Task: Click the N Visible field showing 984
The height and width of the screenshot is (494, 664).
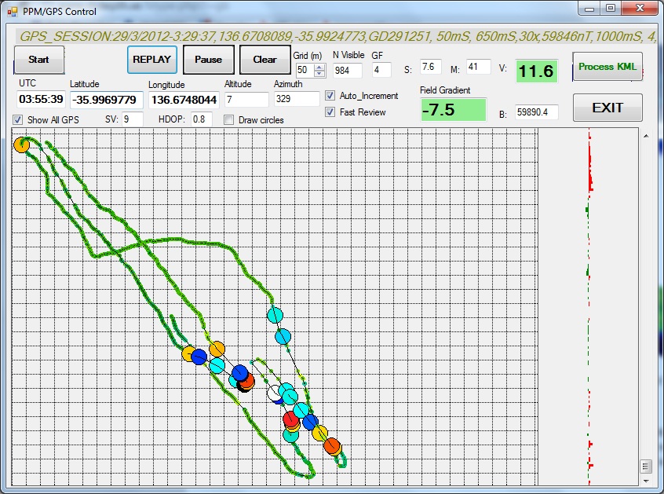Action: click(347, 71)
